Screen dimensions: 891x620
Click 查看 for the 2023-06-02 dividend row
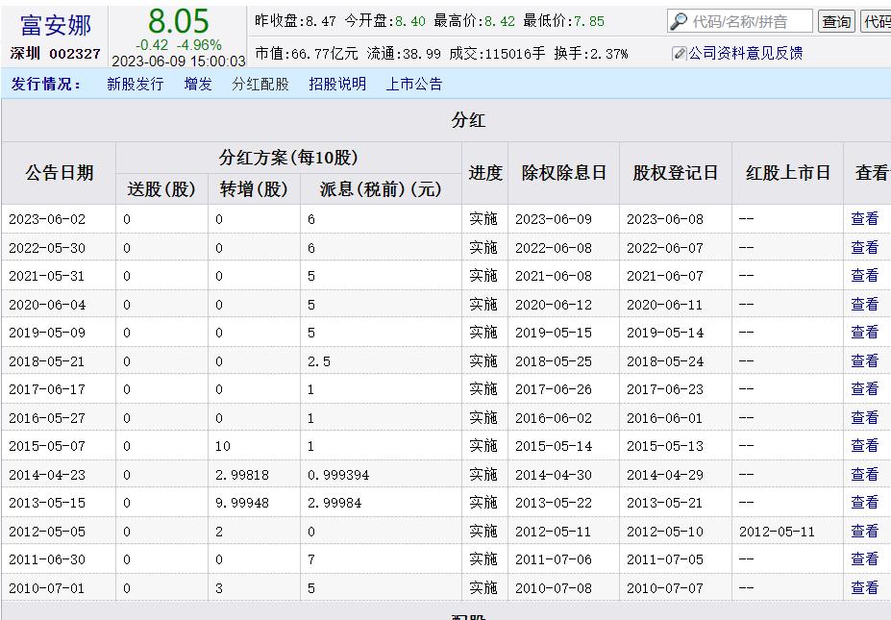864,219
